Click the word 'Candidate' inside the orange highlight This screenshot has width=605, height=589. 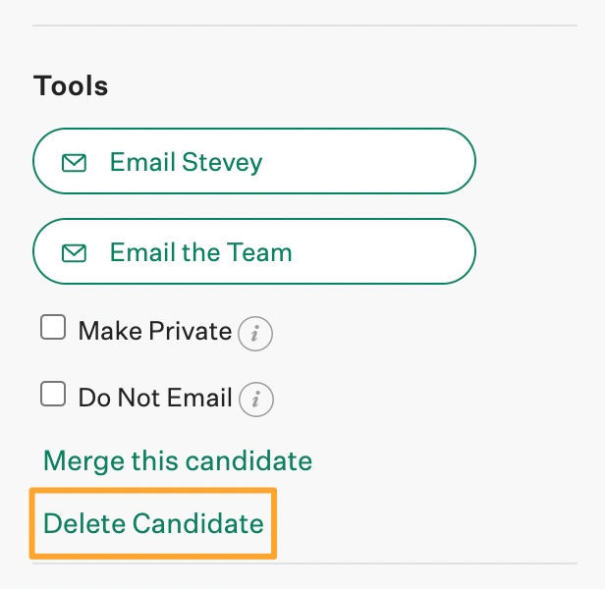pyautogui.click(x=198, y=523)
